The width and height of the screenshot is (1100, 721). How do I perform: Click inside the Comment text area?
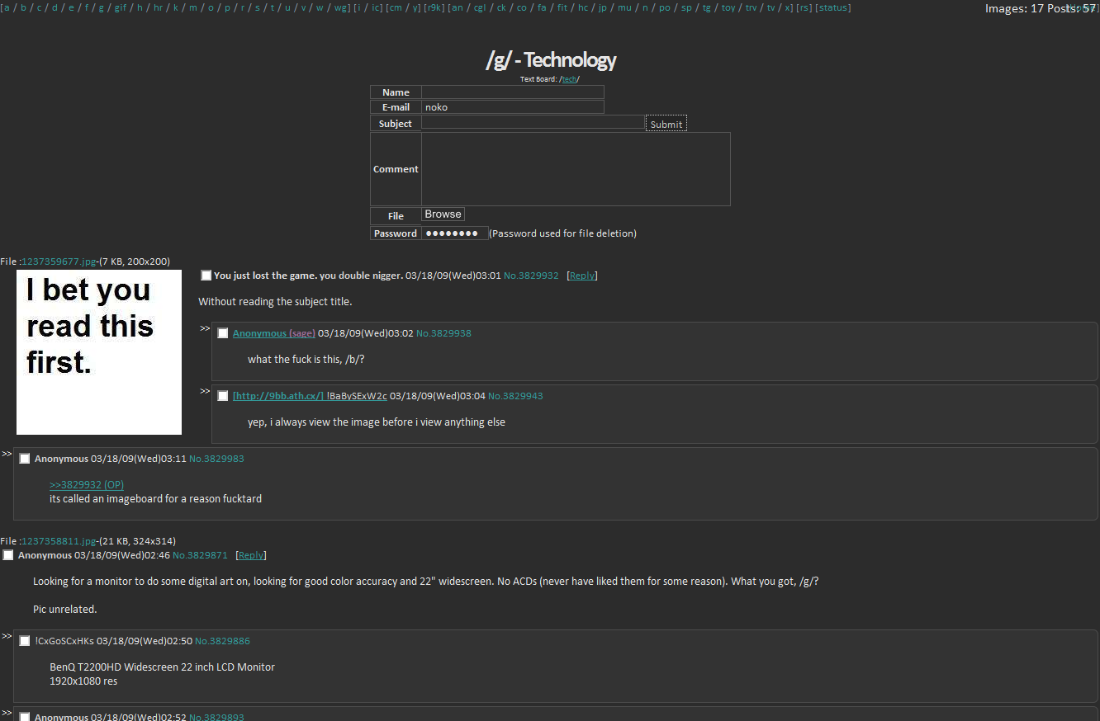pos(576,169)
